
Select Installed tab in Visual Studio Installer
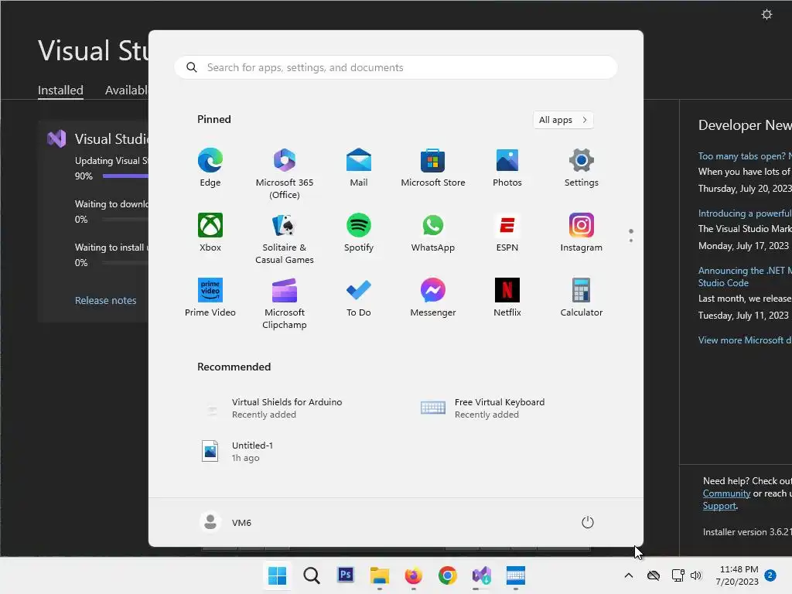pyautogui.click(x=60, y=90)
